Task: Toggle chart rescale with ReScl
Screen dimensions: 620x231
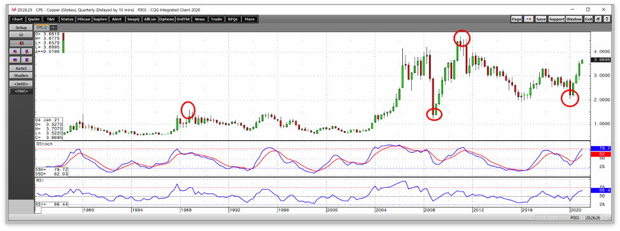Action: pyautogui.click(x=21, y=68)
